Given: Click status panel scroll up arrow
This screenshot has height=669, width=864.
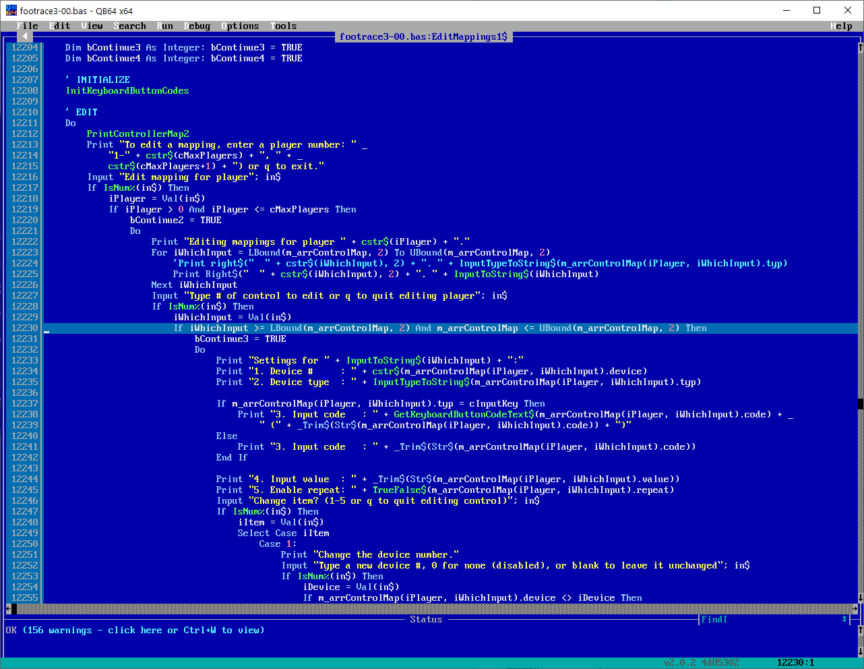Looking at the screenshot, I should pos(860,630).
